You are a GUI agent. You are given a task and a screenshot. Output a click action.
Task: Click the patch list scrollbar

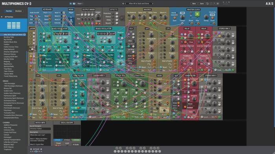(27, 57)
